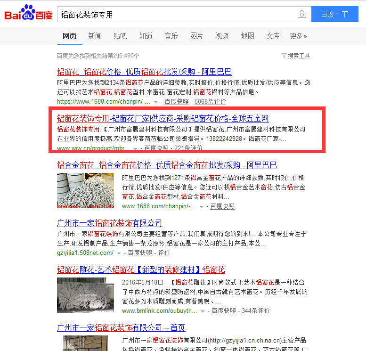Expand dropdown arrow beside https://www.1688.com/chanpin URL
This screenshot has height=351, width=366.
click(156, 102)
